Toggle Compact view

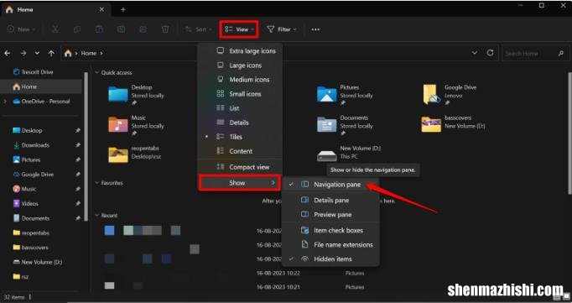[240, 167]
